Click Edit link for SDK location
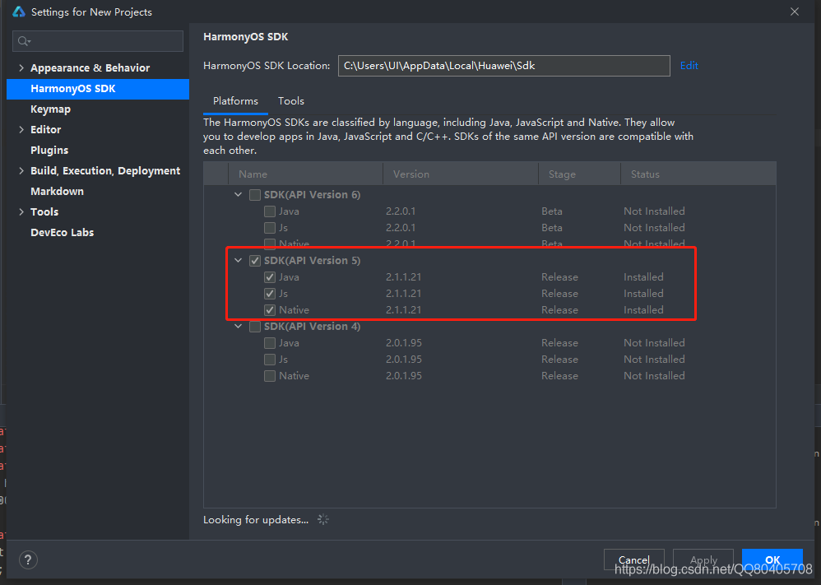821x585 pixels. [689, 66]
